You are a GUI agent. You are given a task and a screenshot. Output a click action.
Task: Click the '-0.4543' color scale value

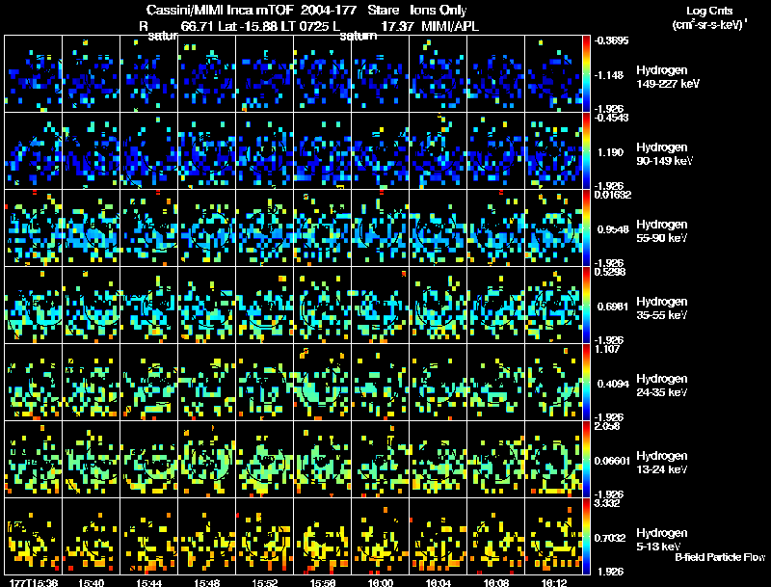tap(611, 118)
